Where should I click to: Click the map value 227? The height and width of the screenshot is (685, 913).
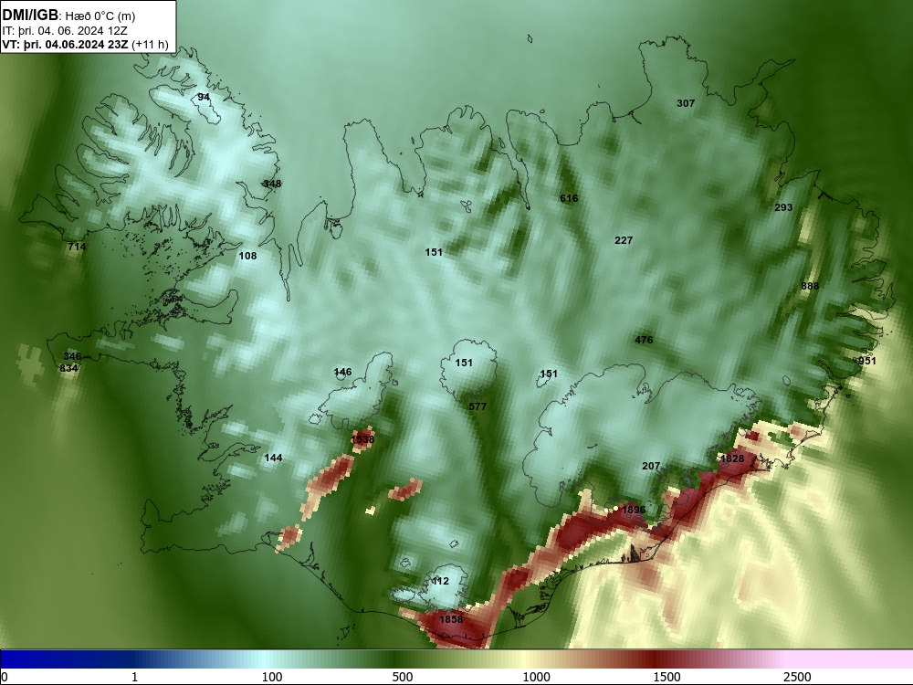(x=624, y=240)
